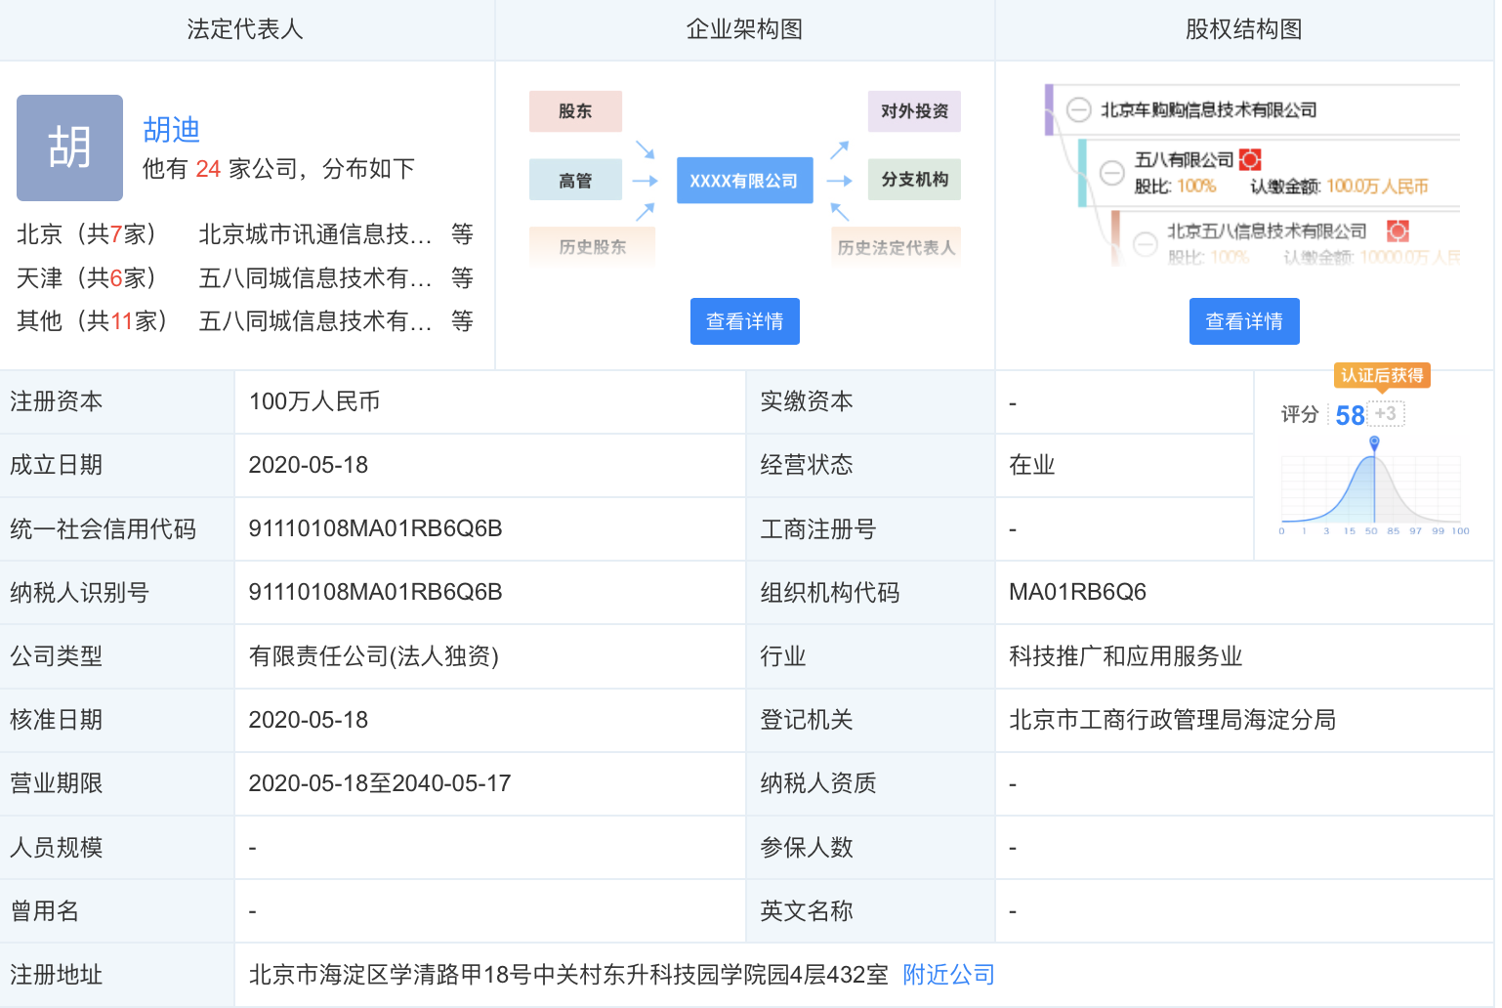This screenshot has width=1502, height=1008.
Task: Click the 分支机构 node in the chart
Action: 912,179
